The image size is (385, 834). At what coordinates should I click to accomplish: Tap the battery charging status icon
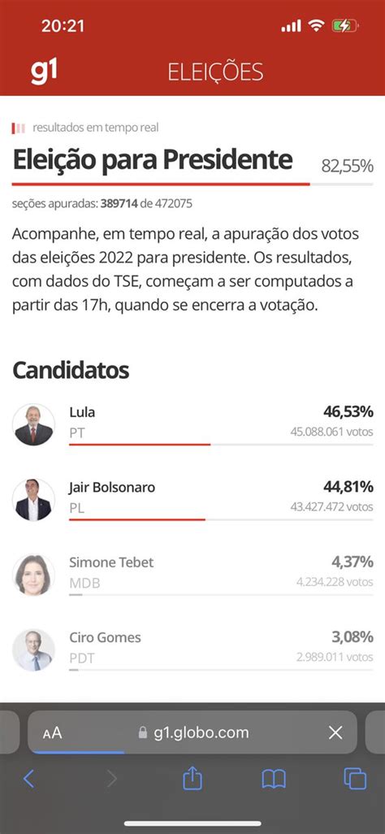point(345,25)
